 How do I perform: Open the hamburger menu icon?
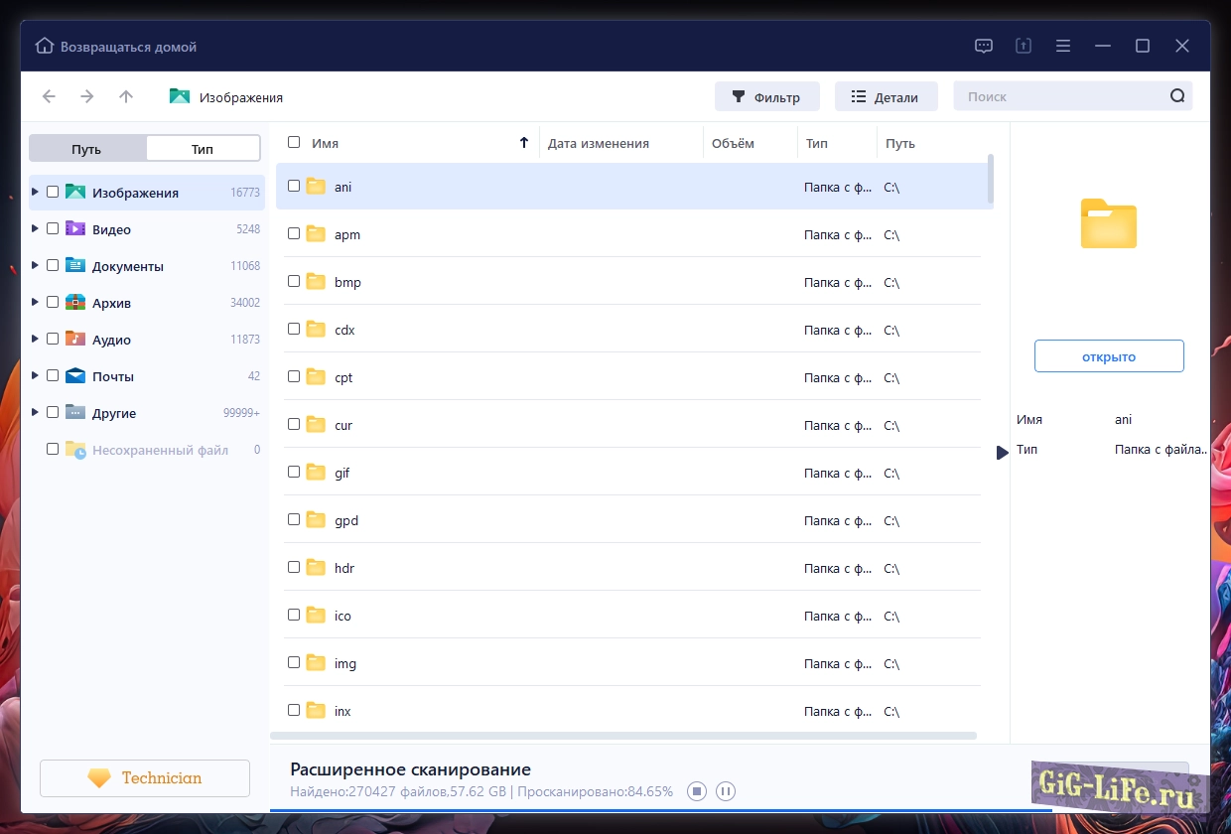[x=1063, y=46]
